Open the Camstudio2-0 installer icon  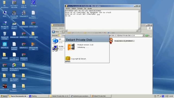point(24,14)
